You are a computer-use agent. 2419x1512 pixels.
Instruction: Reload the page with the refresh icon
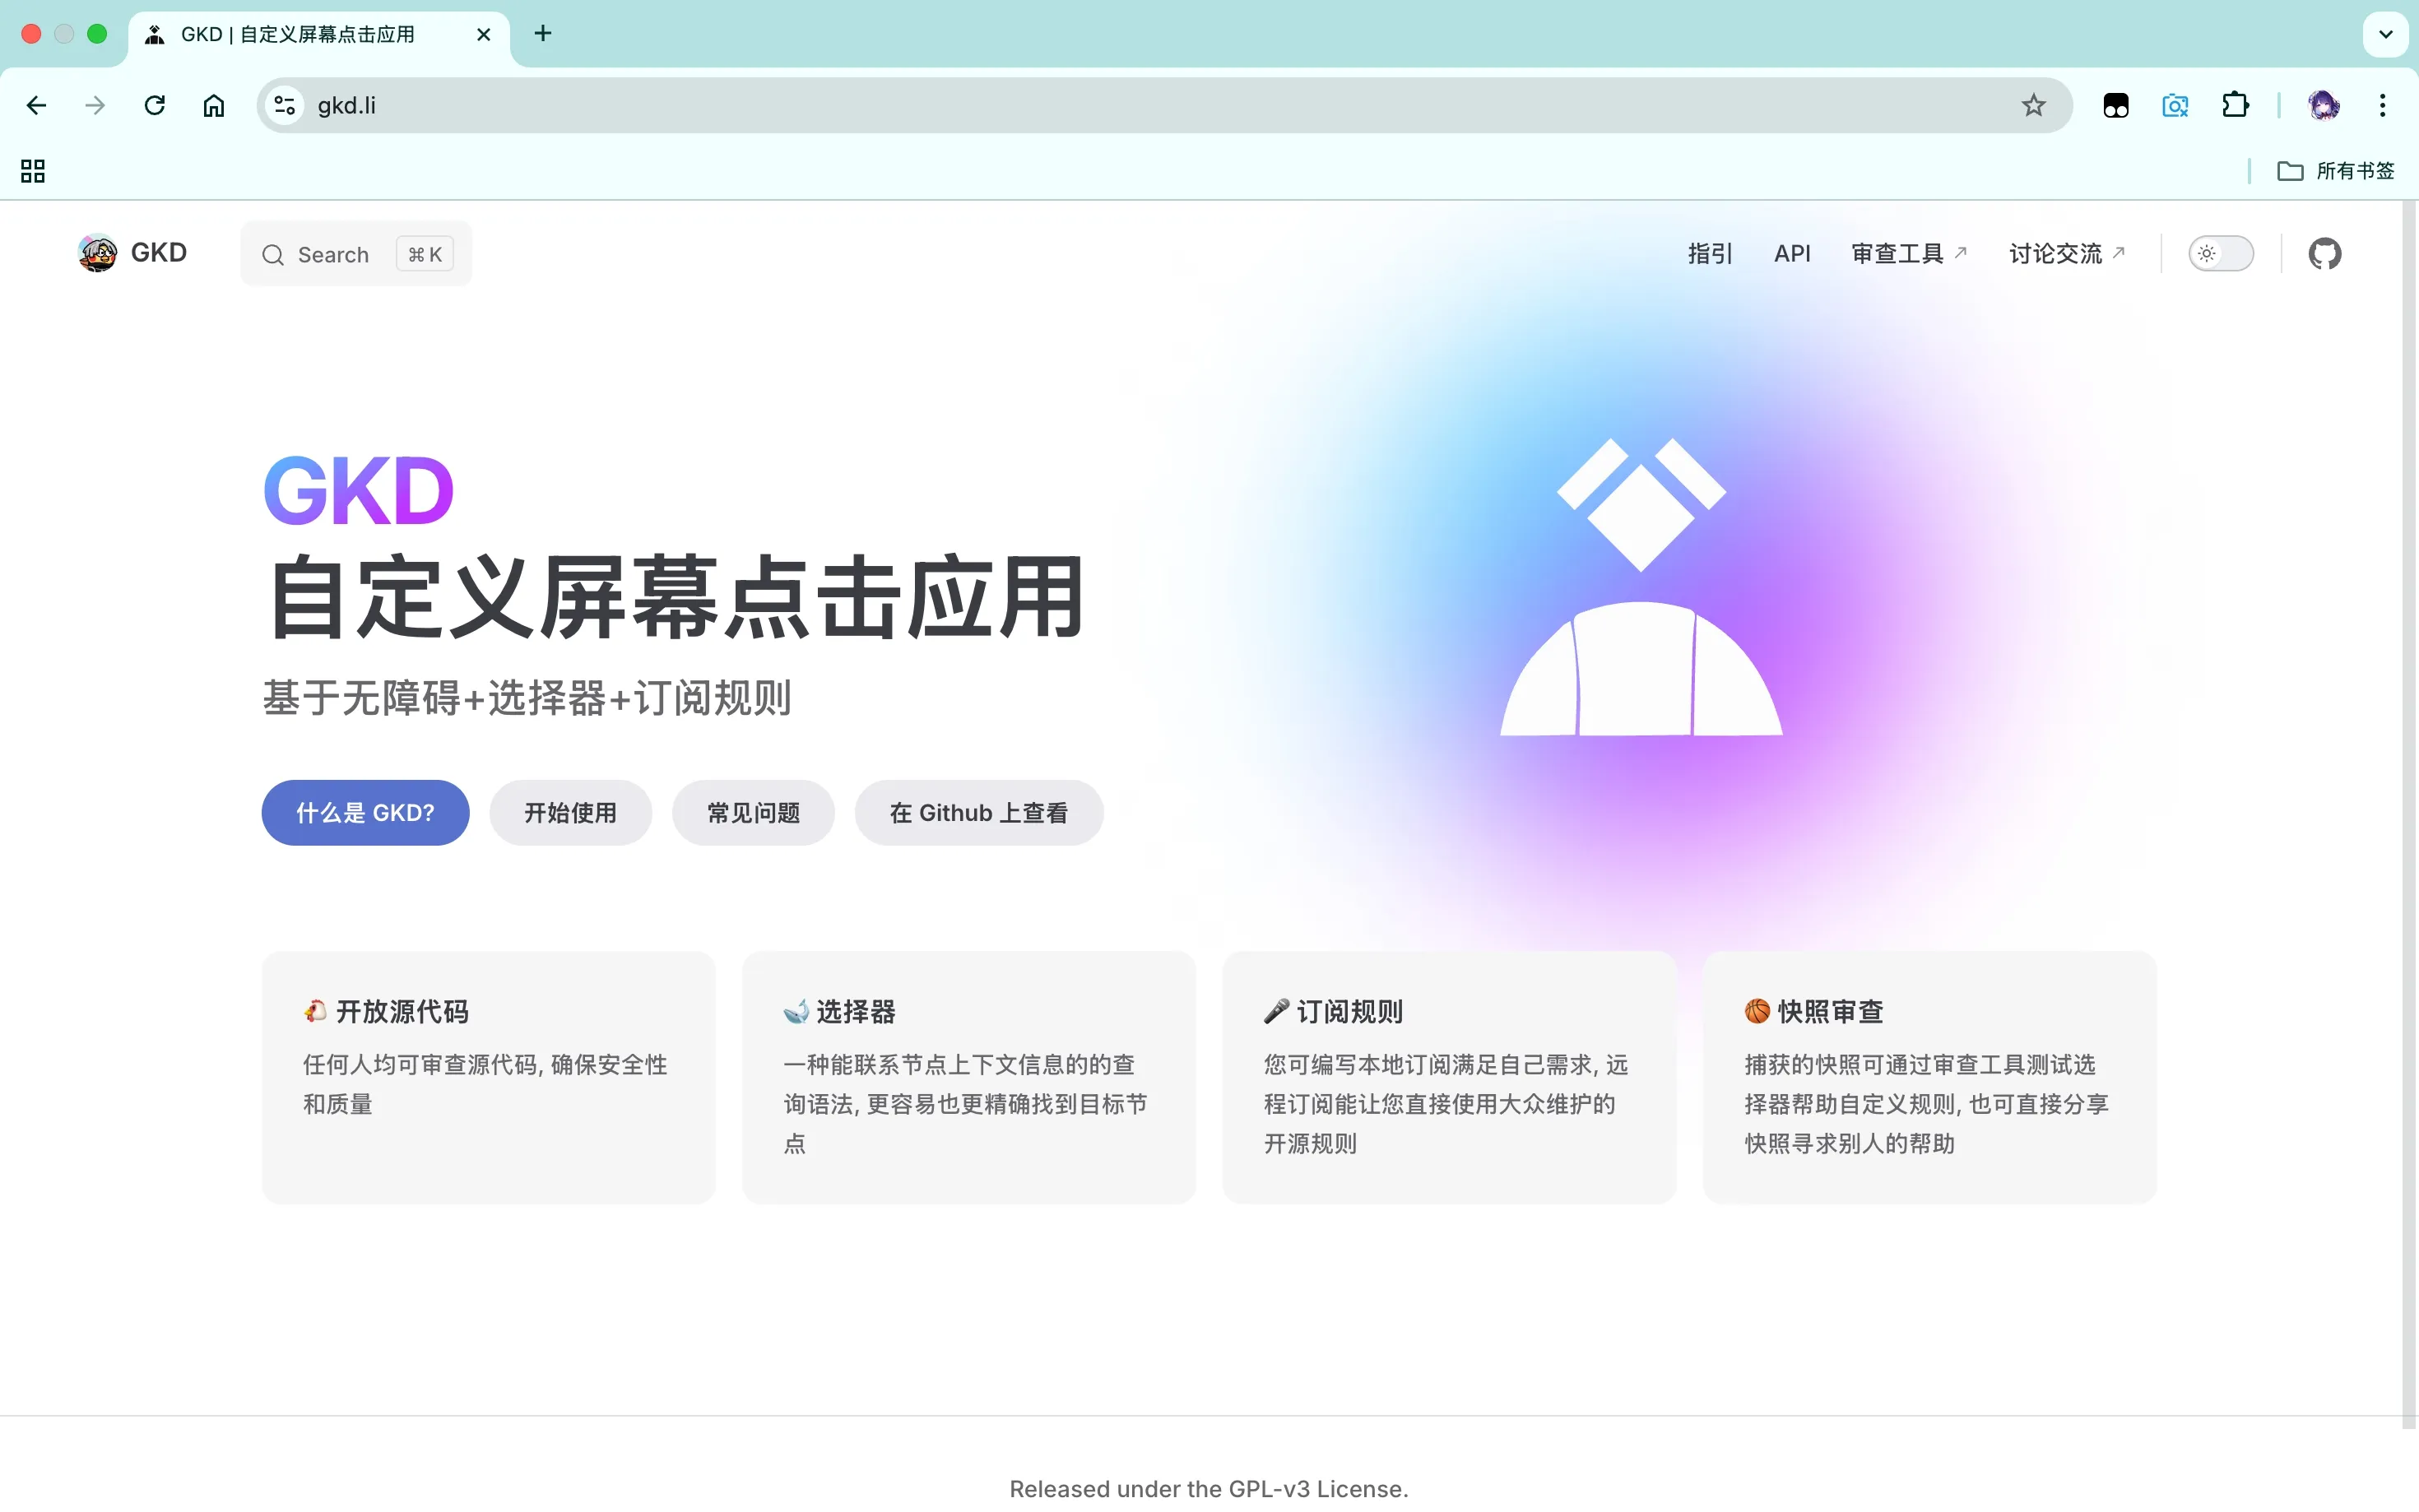(x=154, y=106)
